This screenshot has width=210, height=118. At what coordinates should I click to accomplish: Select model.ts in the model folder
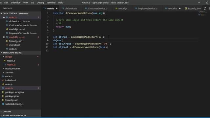point(20,65)
